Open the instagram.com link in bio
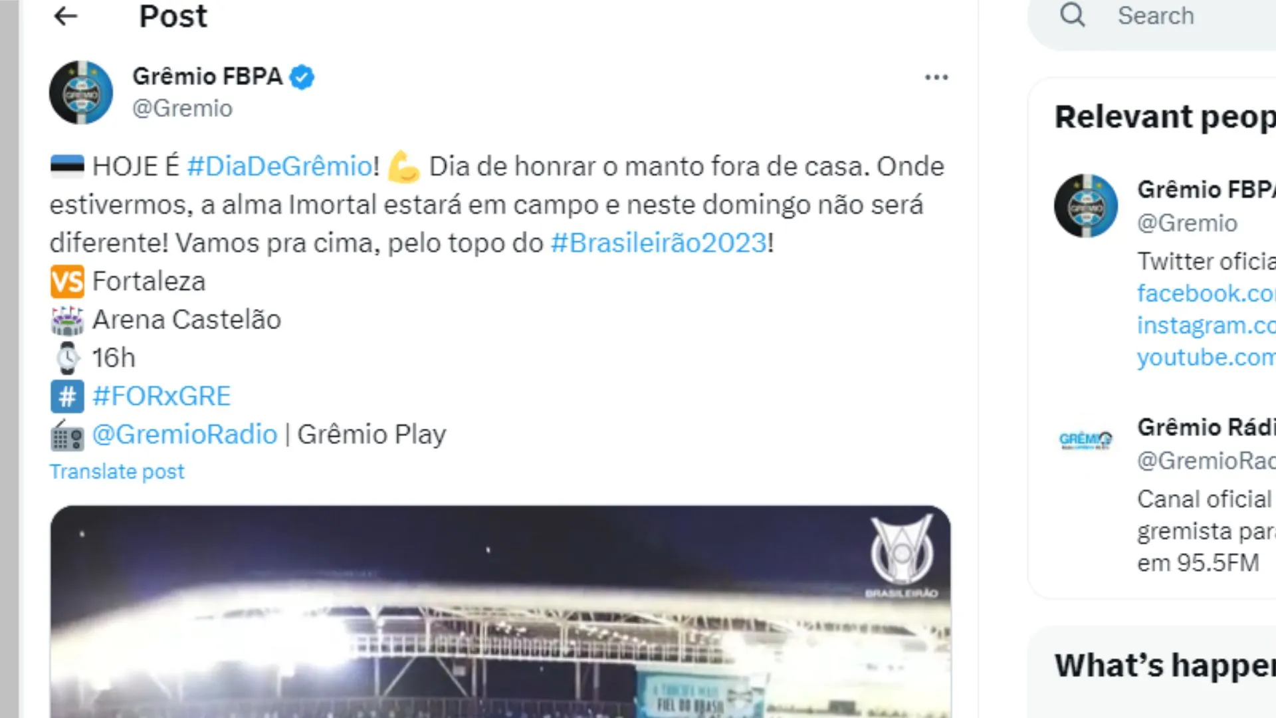 point(1206,326)
